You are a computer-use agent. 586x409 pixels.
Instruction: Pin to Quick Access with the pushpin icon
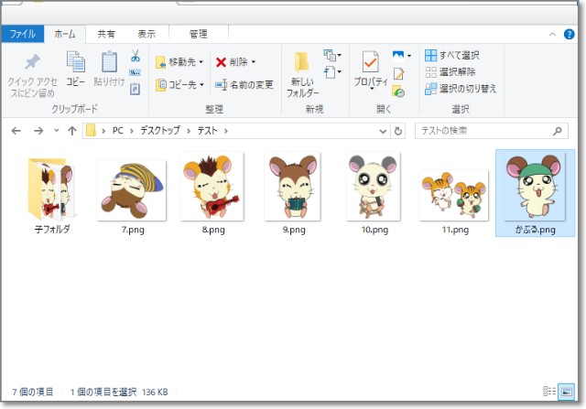(x=32, y=70)
